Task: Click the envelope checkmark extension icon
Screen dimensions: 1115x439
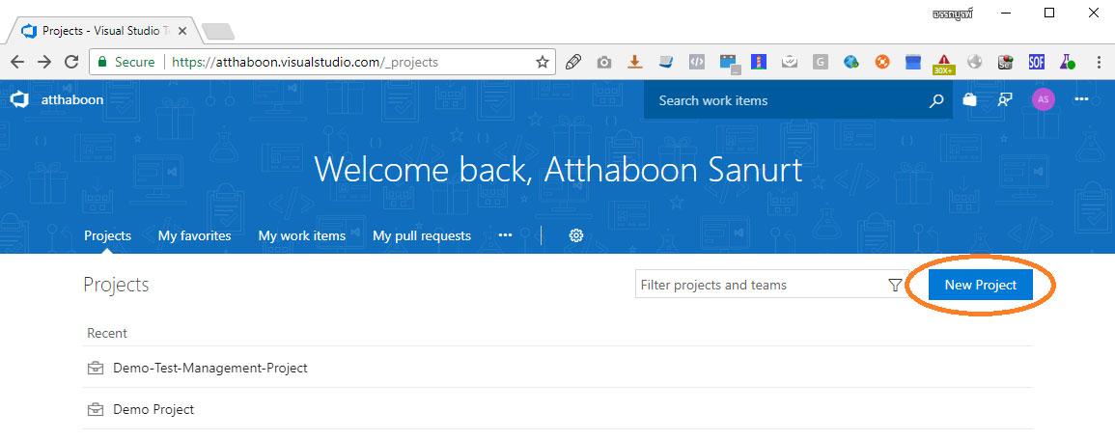Action: [790, 62]
